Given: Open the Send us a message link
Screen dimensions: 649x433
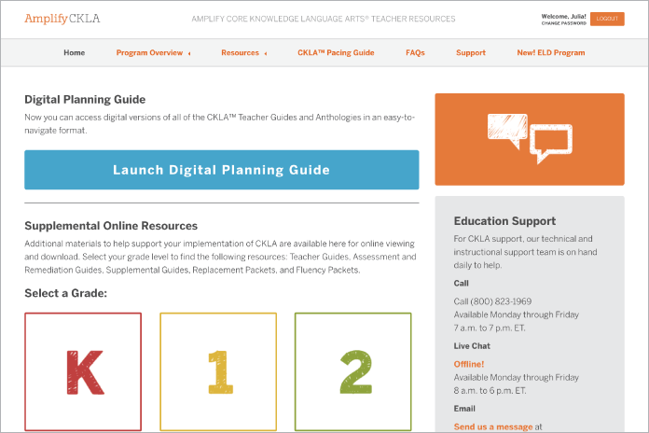Looking at the screenshot, I should [x=493, y=426].
